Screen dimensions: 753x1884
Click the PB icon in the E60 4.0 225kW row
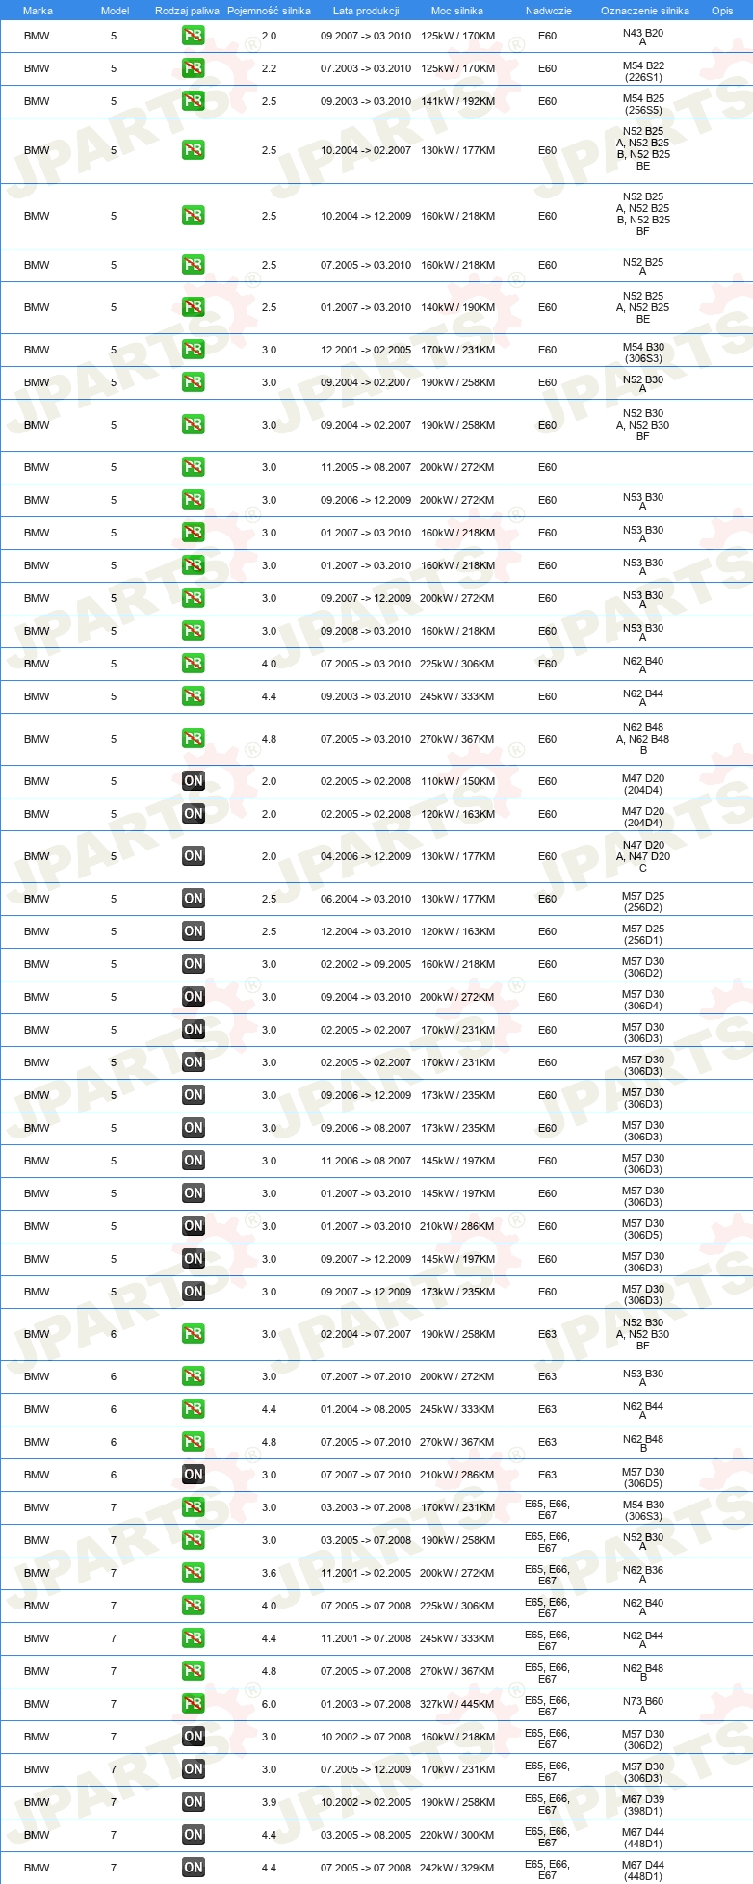click(x=194, y=664)
